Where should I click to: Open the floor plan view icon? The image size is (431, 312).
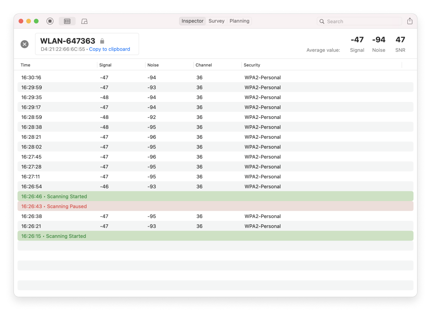point(84,21)
